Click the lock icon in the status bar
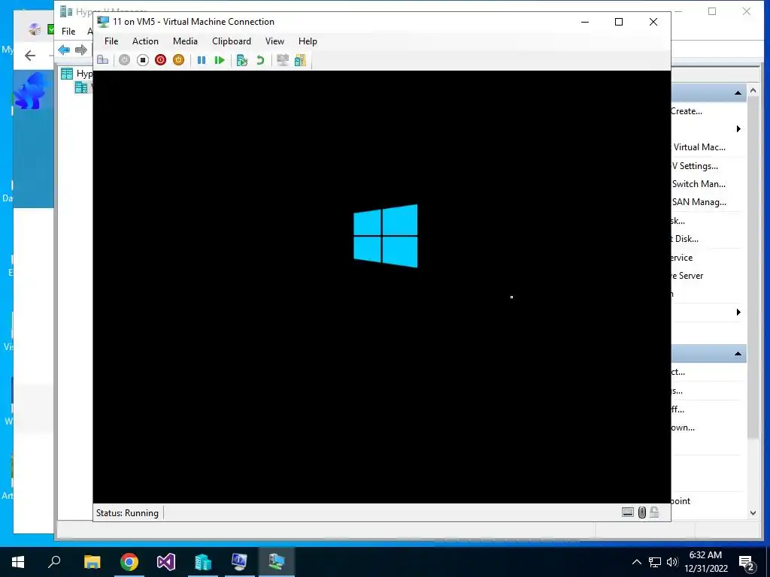This screenshot has width=770, height=577. (x=654, y=512)
